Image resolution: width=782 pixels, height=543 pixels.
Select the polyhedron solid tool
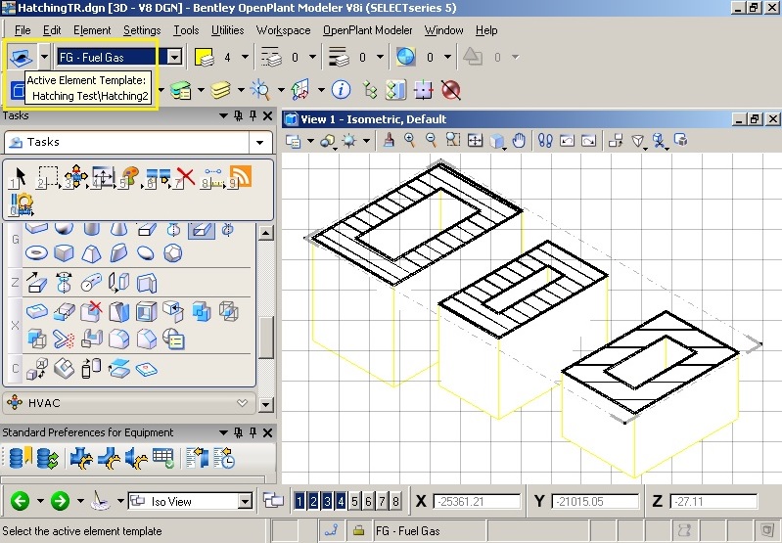point(173,252)
